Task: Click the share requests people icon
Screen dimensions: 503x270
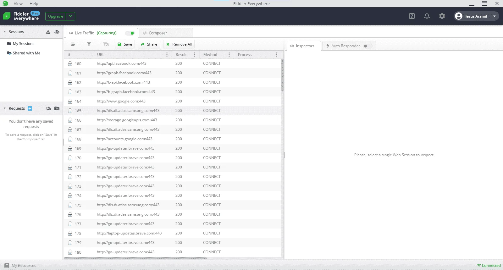Action: coord(48,108)
